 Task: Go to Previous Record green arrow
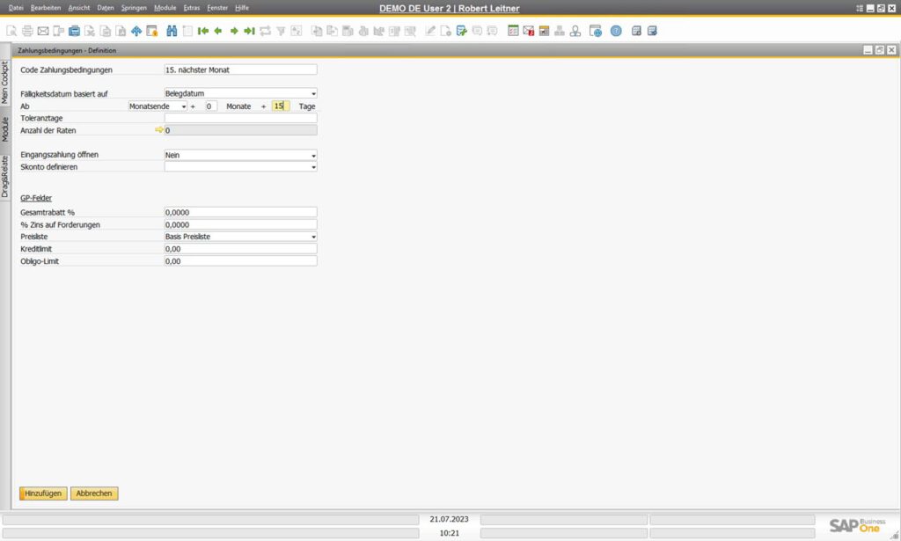tap(218, 31)
